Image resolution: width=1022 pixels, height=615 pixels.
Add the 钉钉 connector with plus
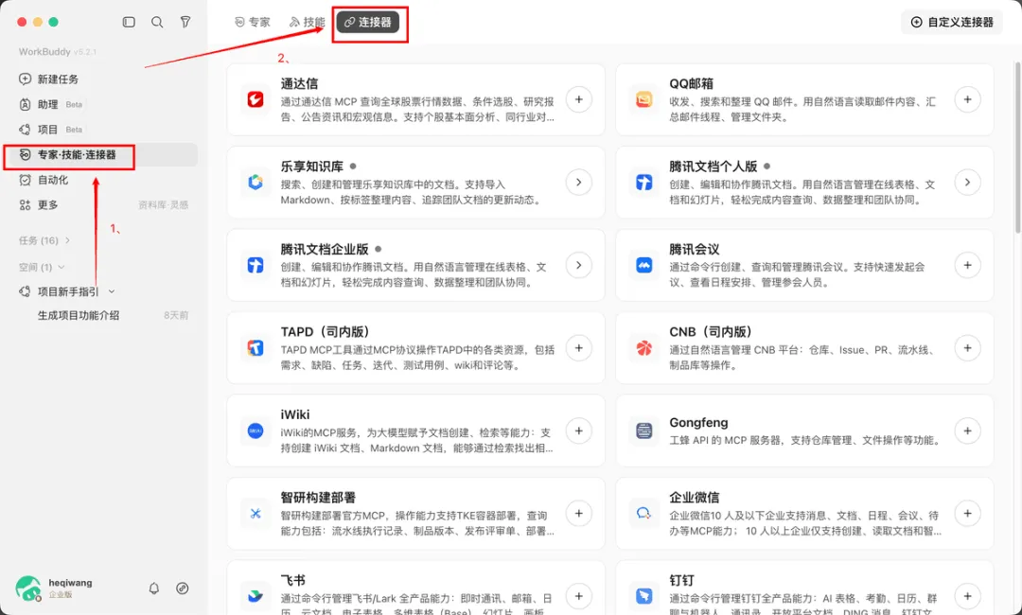pos(967,596)
